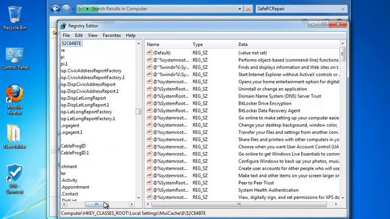Select 'Transfer your files and settings' data cell
This screenshot has height=219, width=390.
[x=288, y=132]
